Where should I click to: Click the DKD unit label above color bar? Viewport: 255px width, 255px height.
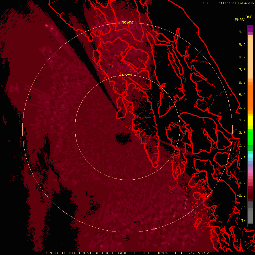tap(249, 17)
